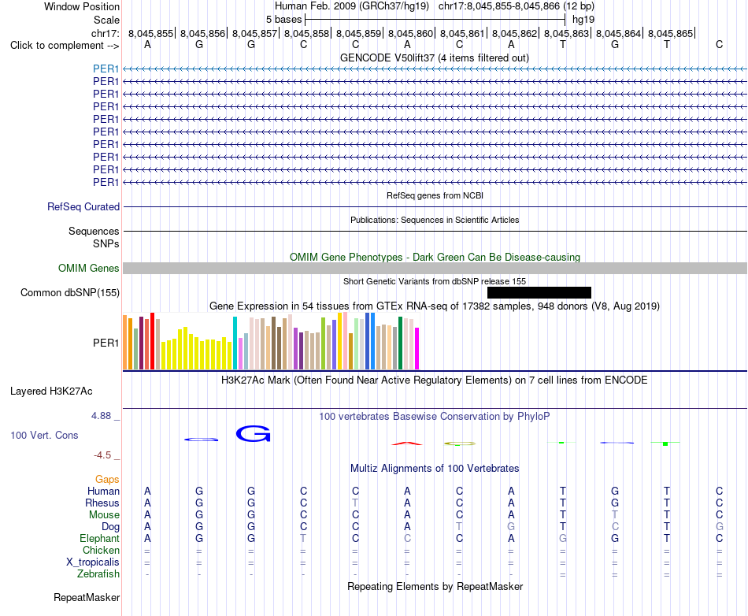The width and height of the screenshot is (748, 616).
Task: Select the Mouse species label
Action: tap(104, 515)
